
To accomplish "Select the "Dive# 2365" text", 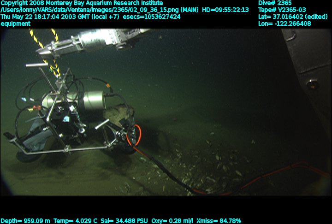I will click(x=275, y=3).
